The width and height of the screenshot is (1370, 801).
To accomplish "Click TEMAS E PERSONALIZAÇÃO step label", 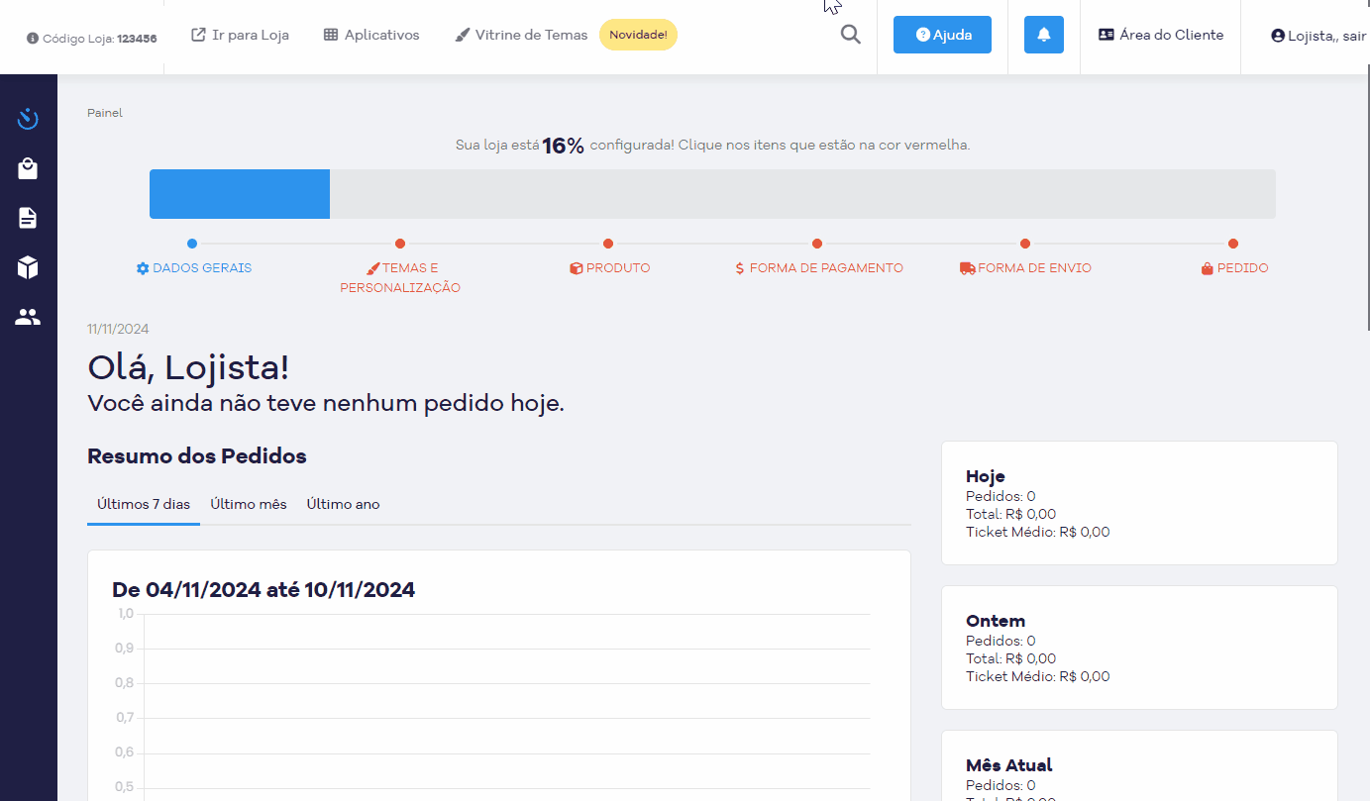I will [x=400, y=278].
